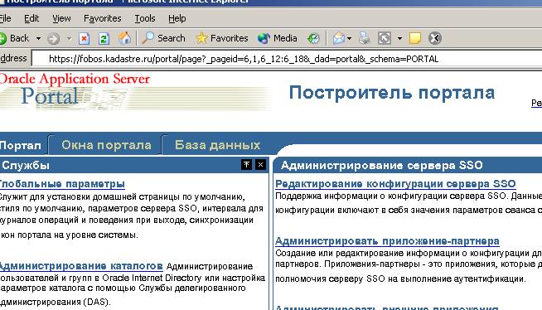
Task: Click the Back navigation button
Action: [x=15, y=38]
